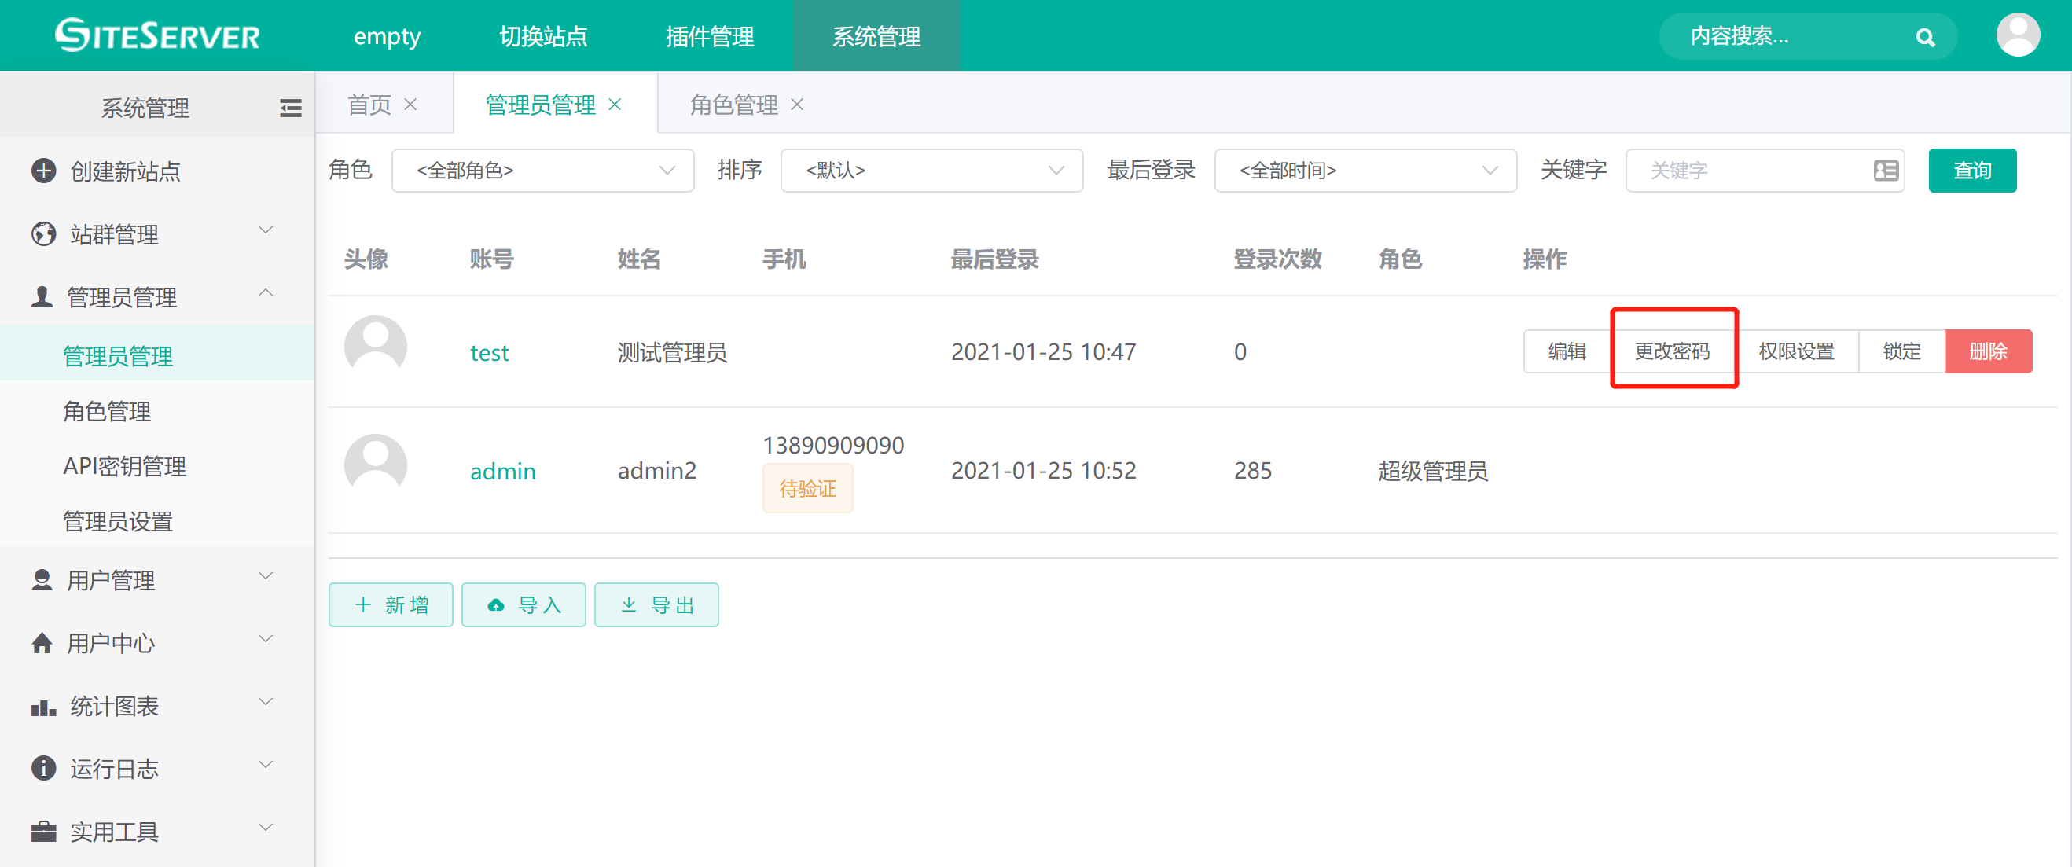Click the sidebar collapse icon beside 系统管理
The width and height of the screenshot is (2072, 867).
tap(290, 107)
